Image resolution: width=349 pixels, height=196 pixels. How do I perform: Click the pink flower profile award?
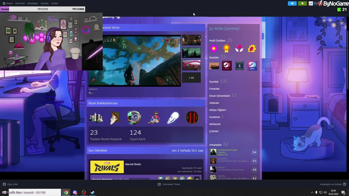(x=214, y=49)
